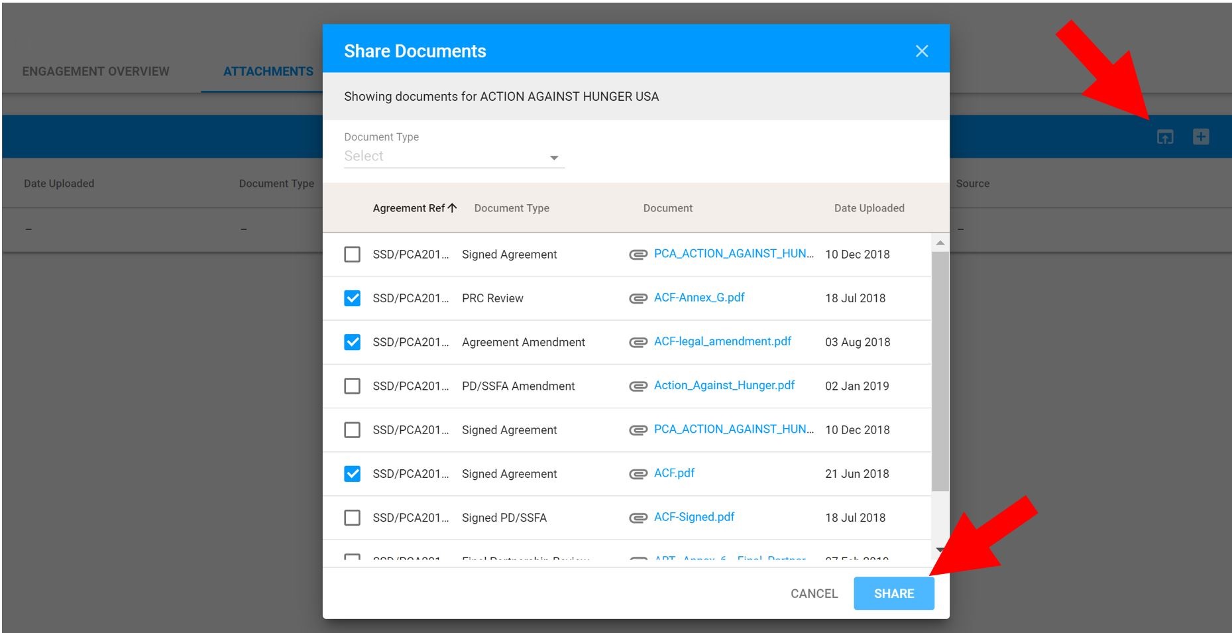
Task: Click the share documents icon in the toolbar
Action: [1166, 136]
